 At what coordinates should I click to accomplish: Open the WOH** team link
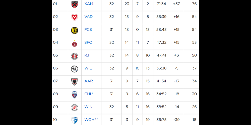point(91,119)
